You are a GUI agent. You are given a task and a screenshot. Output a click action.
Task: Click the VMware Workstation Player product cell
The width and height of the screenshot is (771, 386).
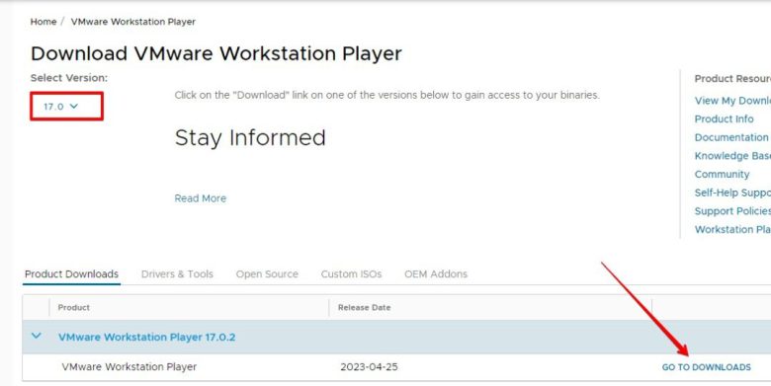[x=129, y=367]
